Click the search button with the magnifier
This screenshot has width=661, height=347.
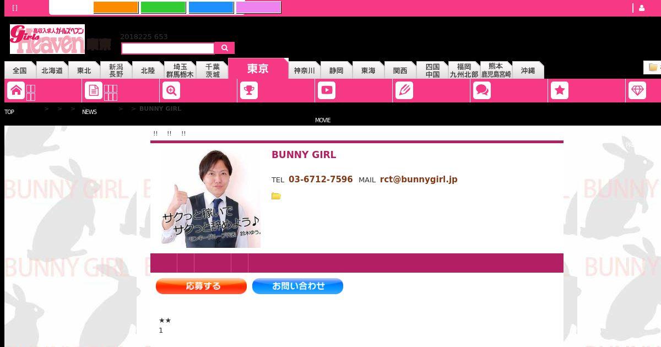[224, 48]
